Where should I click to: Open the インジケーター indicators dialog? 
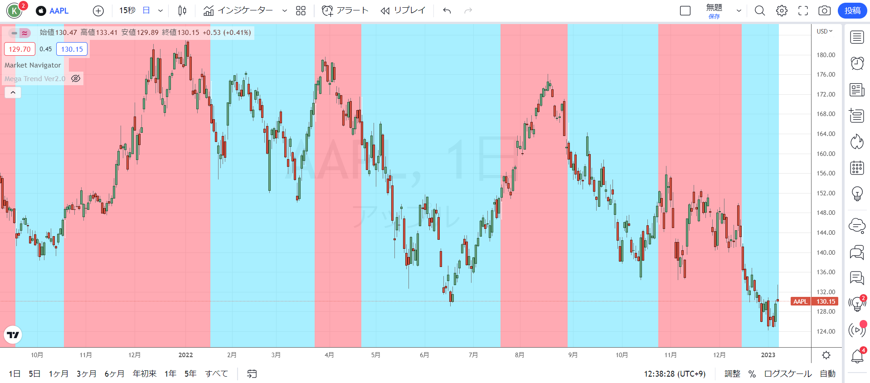(x=238, y=11)
